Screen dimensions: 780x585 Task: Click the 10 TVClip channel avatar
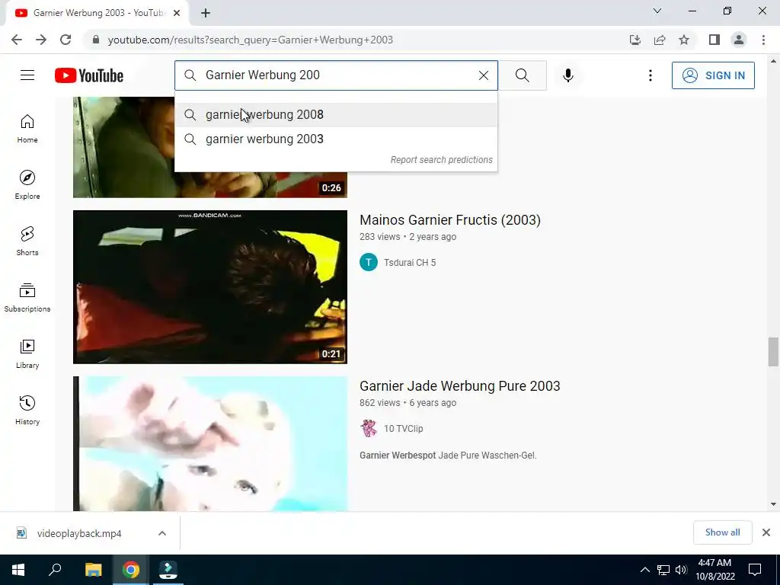369,428
